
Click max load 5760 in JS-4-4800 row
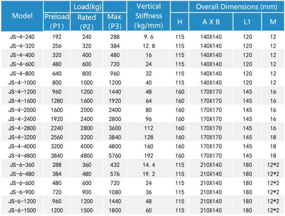coord(115,156)
